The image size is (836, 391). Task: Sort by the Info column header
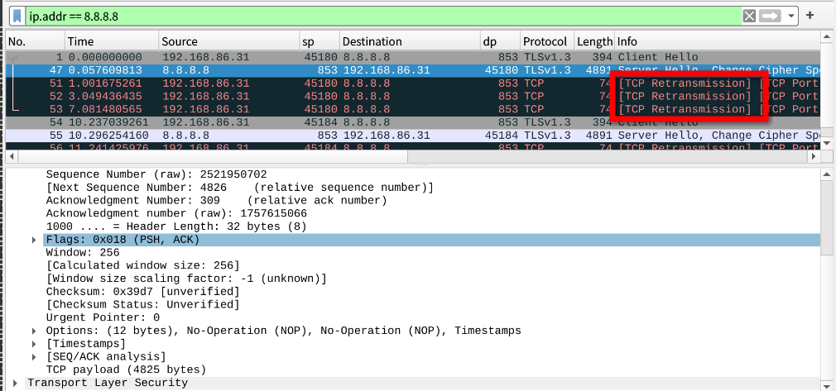[717, 41]
